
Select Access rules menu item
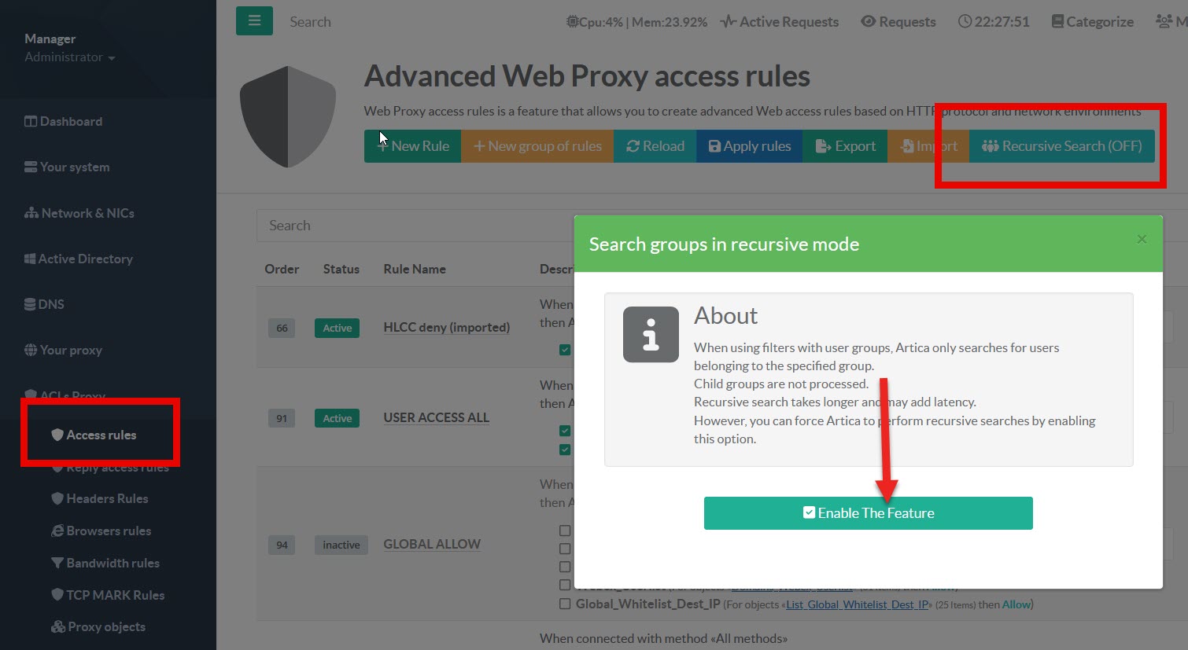pos(101,435)
